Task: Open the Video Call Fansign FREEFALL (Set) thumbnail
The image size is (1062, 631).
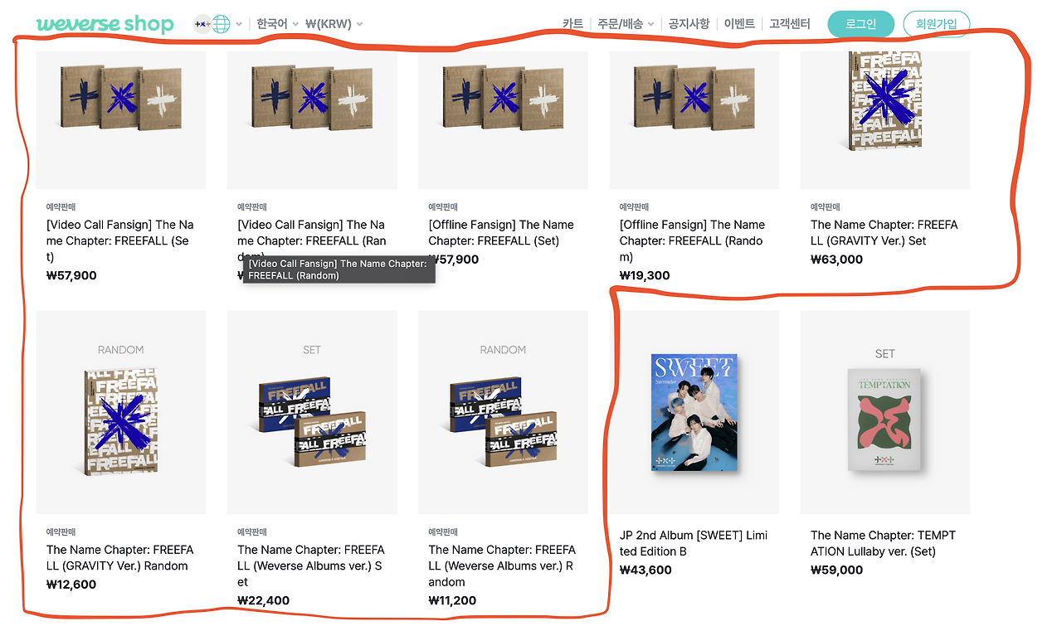Action: pos(121,120)
